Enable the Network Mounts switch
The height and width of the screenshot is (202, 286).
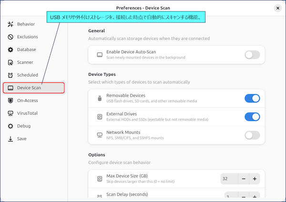(x=252, y=135)
